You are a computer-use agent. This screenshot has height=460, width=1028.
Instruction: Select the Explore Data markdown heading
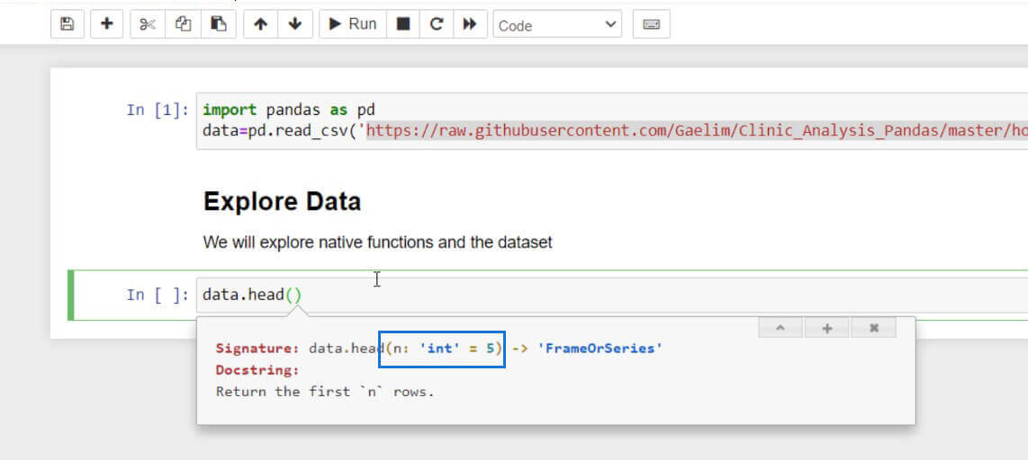point(282,201)
